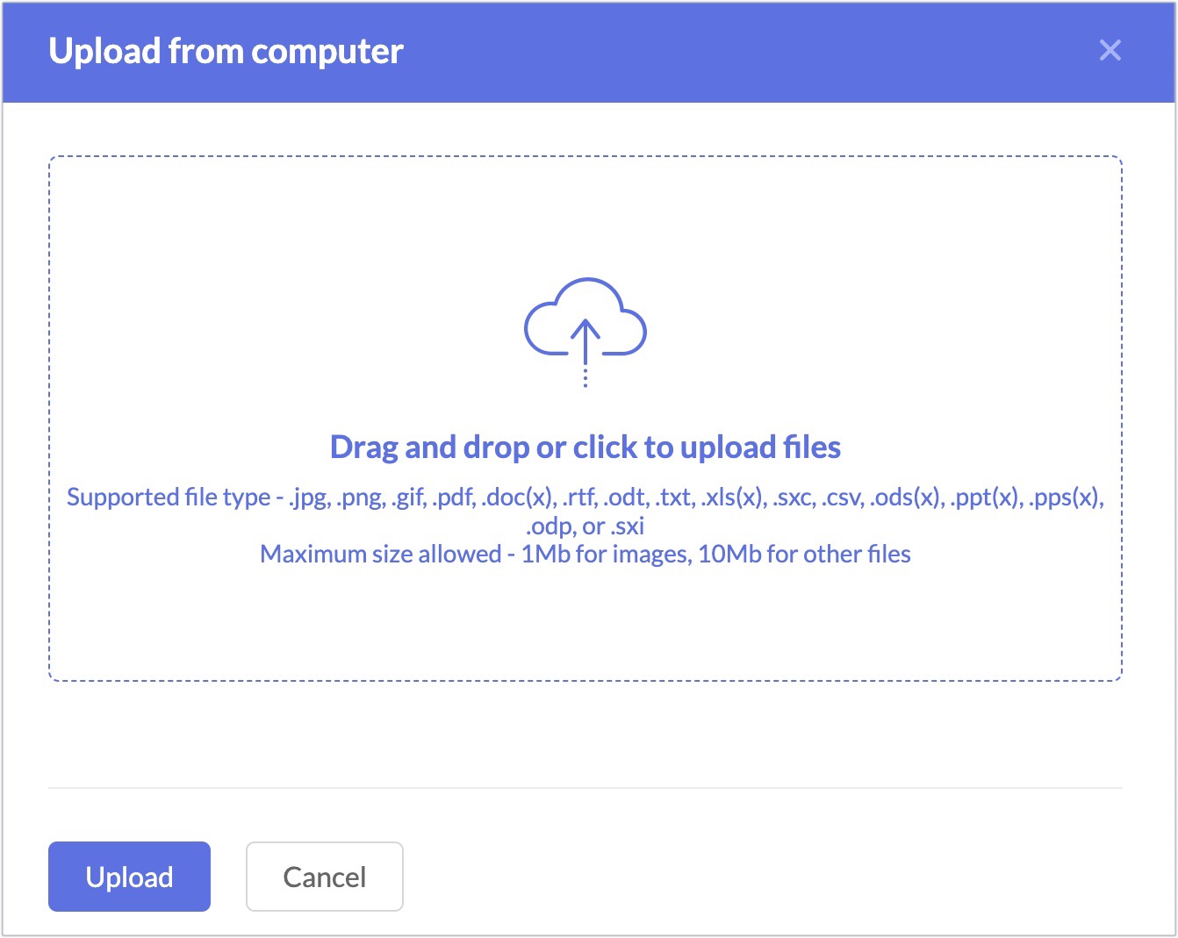The image size is (1178, 938).
Task: Click the ".pdf" file type text
Action: tap(455, 498)
